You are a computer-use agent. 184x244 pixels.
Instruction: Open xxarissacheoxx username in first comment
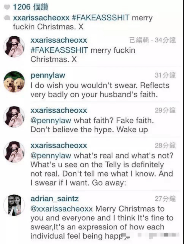tap(59, 40)
